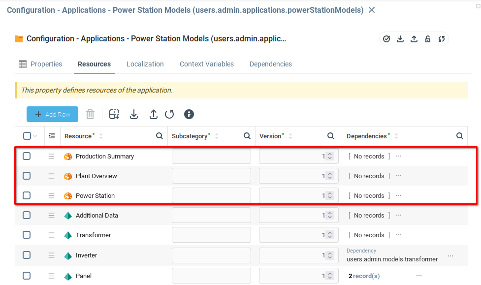Image resolution: width=481 pixels, height=285 pixels.
Task: Click the upload icon in table toolbar
Action: click(154, 114)
